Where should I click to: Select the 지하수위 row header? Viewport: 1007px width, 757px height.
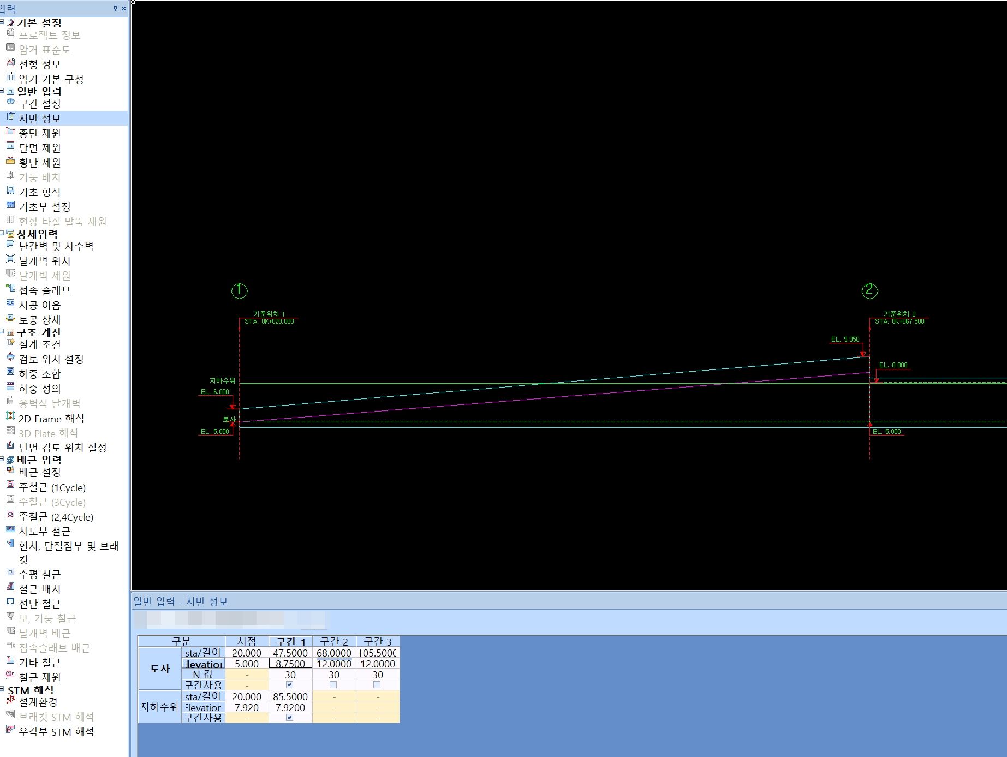click(x=159, y=707)
